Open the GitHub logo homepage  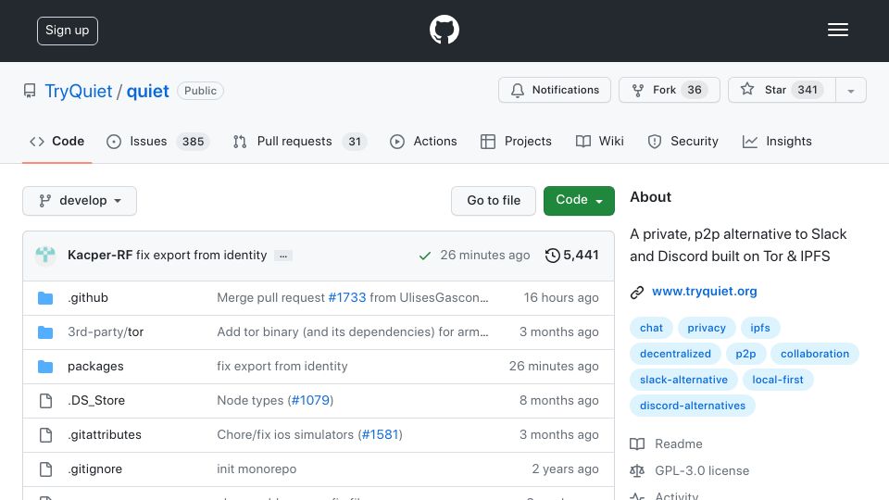444,30
